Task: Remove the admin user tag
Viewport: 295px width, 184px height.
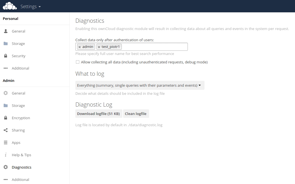Action: (80, 47)
